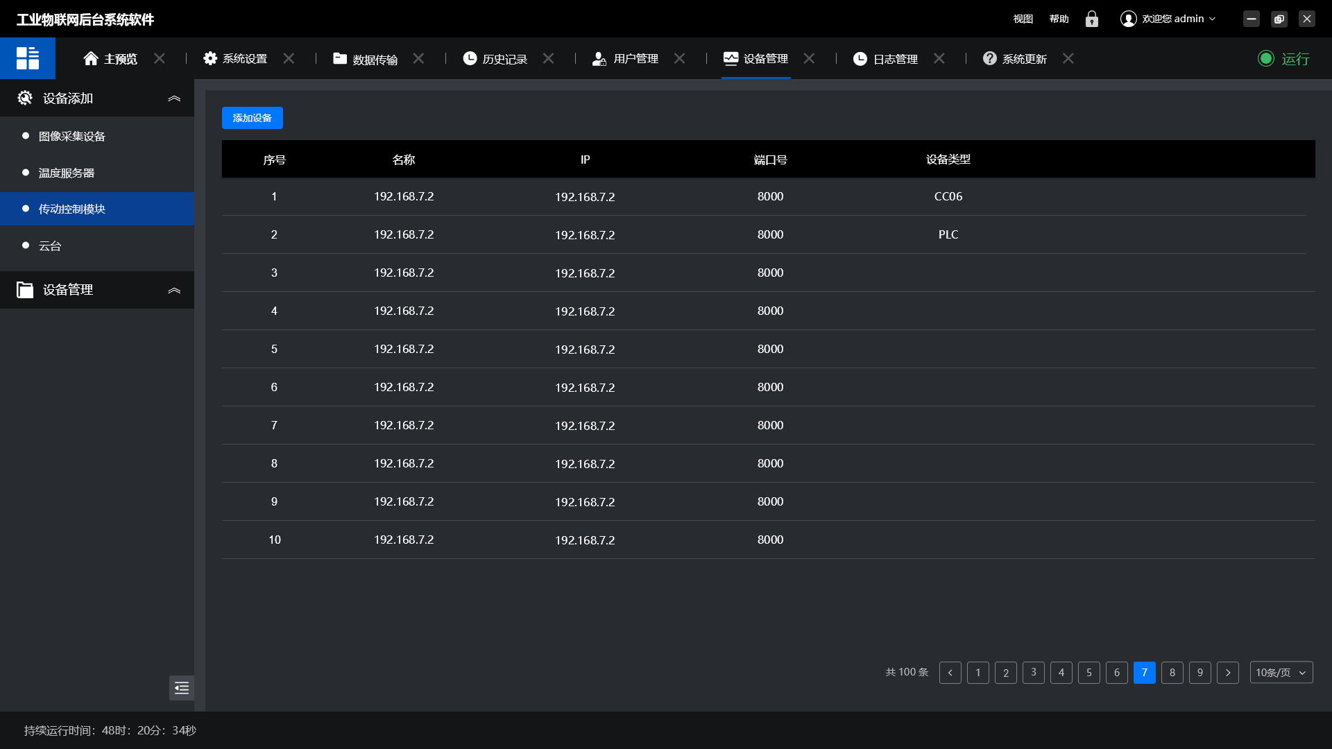Select 云台 in the sidebar
This screenshot has height=749, width=1332.
pyautogui.click(x=50, y=246)
